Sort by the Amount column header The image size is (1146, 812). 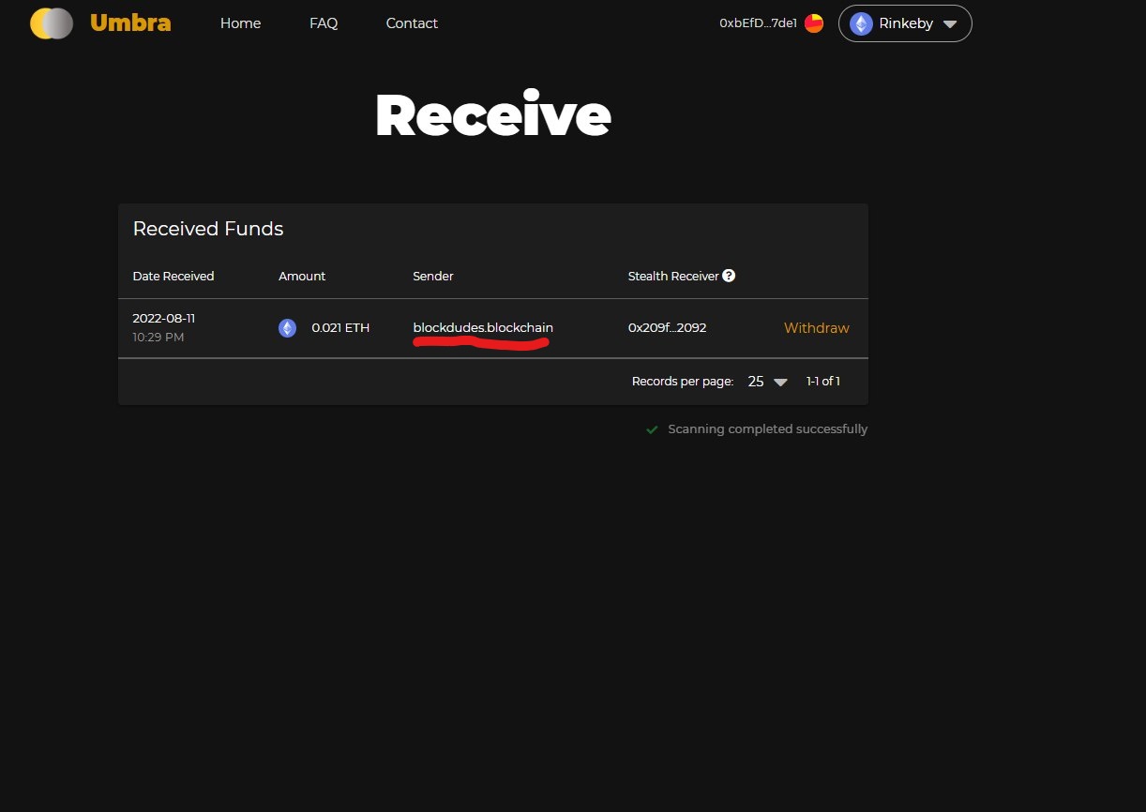pyautogui.click(x=301, y=276)
